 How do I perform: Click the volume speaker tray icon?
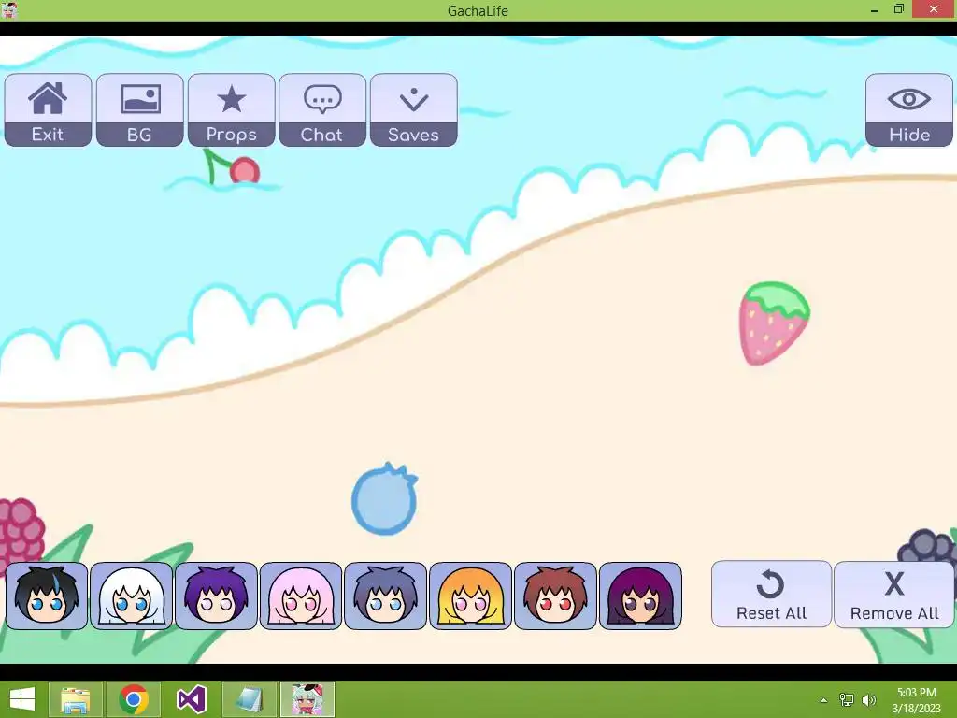click(x=869, y=699)
